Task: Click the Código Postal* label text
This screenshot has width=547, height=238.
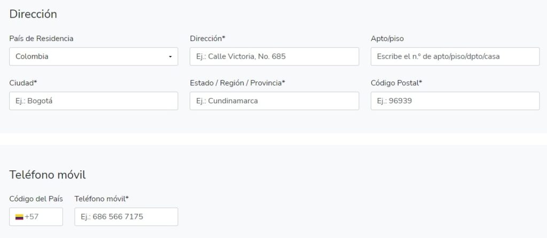Action: click(x=396, y=83)
